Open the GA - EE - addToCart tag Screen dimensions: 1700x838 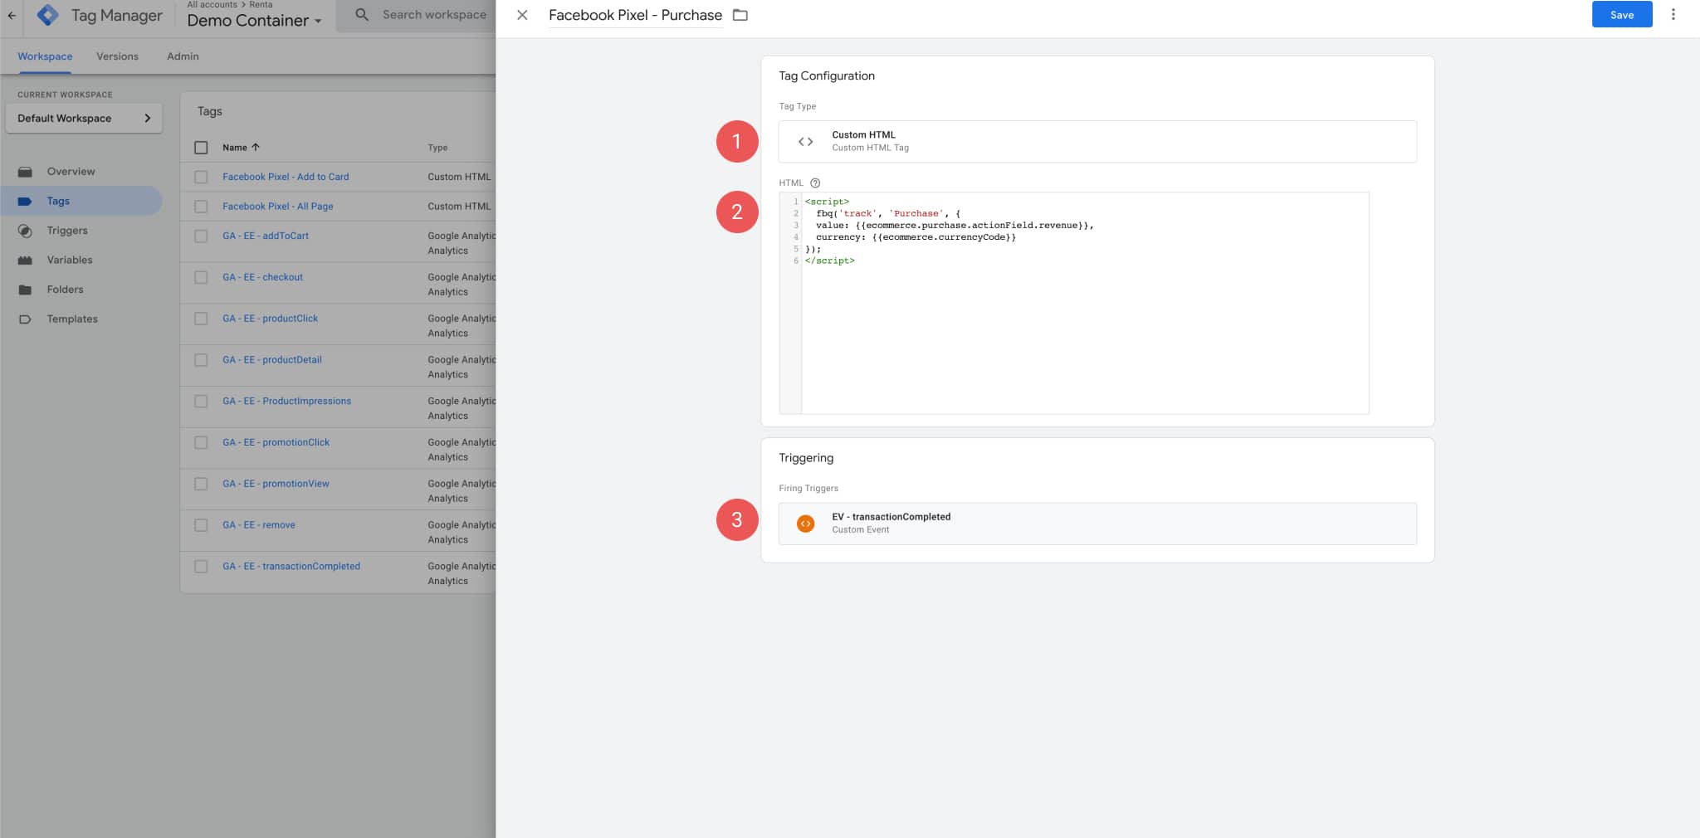point(266,236)
